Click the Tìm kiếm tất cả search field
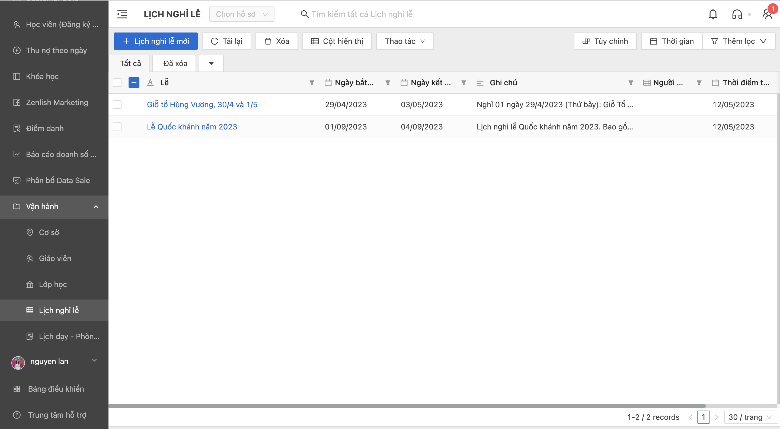Screen dimensions: 780x429 [362, 14]
